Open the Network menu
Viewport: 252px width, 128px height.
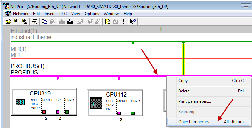point(21,14)
